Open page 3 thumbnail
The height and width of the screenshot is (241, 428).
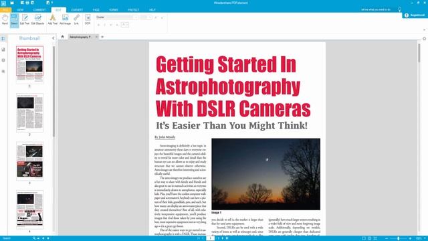click(29, 161)
